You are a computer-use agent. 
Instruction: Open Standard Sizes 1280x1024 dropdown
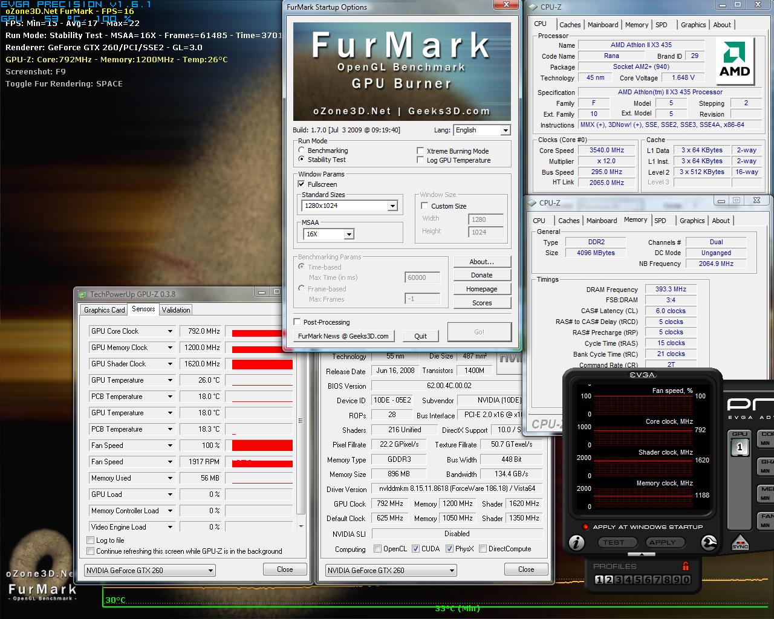(x=350, y=206)
